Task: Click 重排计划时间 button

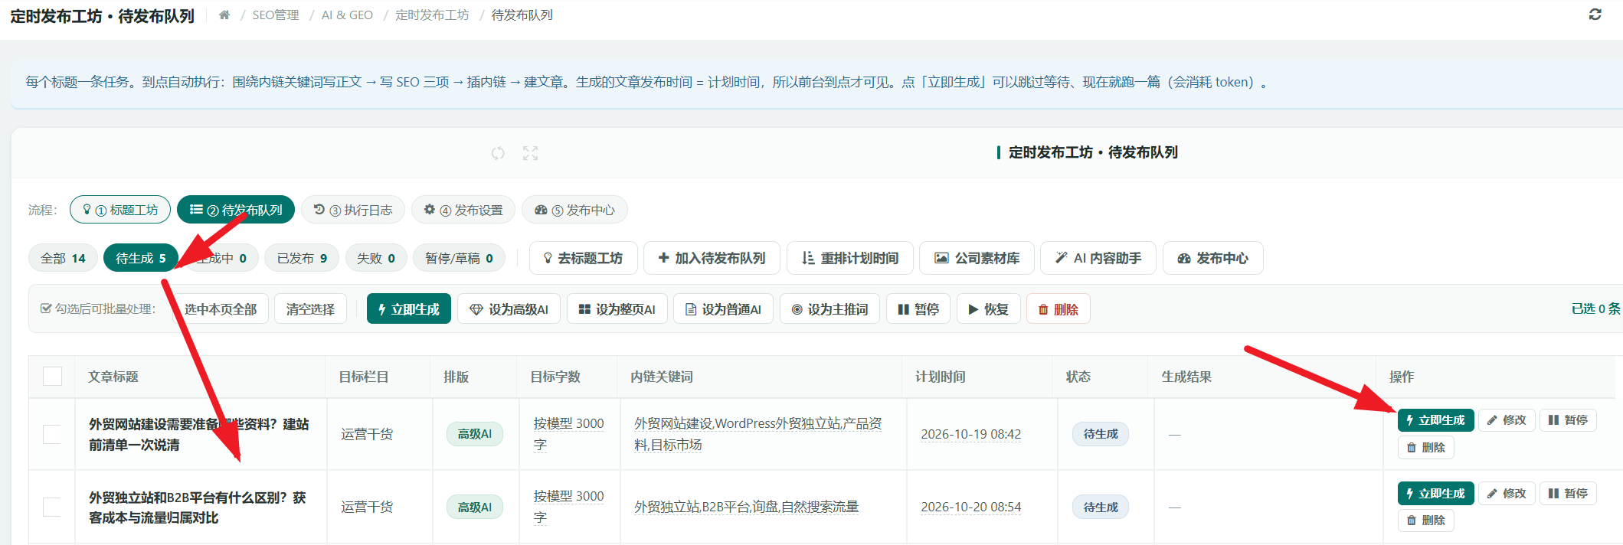Action: (850, 258)
